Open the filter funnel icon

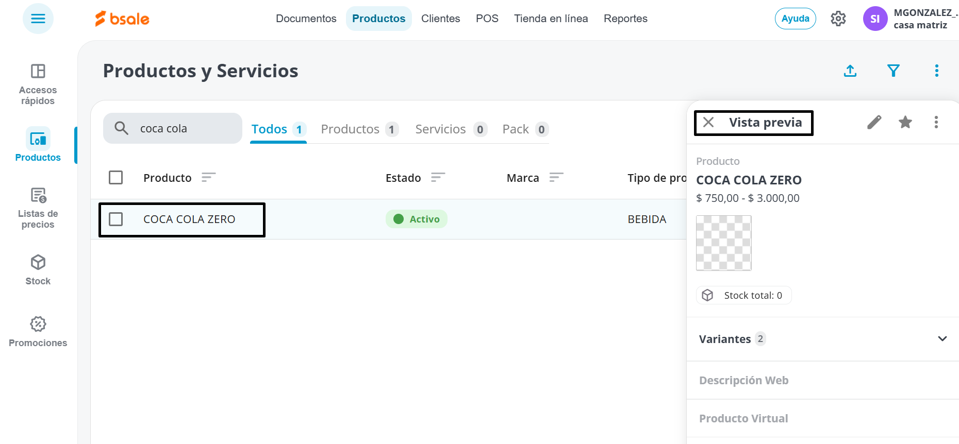coord(894,71)
